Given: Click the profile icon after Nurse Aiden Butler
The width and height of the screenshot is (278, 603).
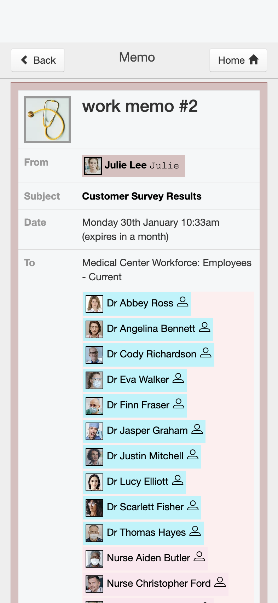Looking at the screenshot, I should 199,557.
